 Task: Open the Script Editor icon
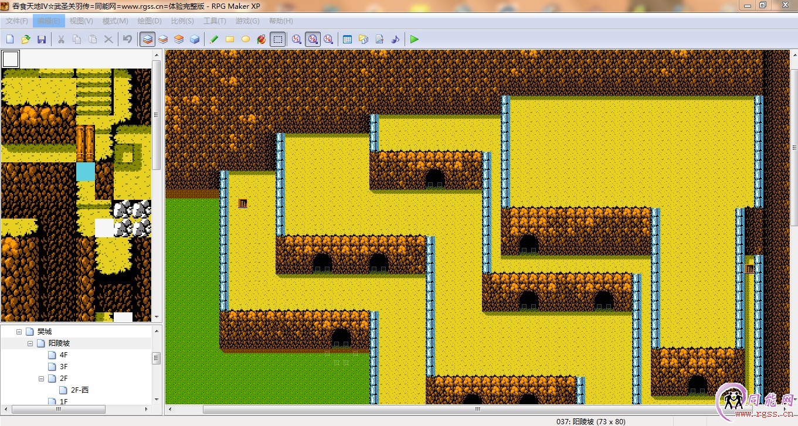(x=379, y=39)
